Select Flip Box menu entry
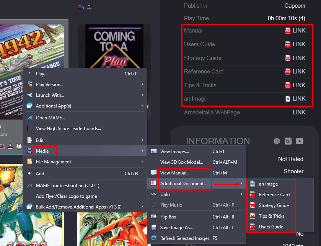 168,217
